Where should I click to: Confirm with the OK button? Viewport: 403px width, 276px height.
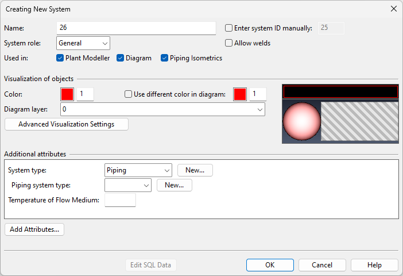(x=270, y=265)
